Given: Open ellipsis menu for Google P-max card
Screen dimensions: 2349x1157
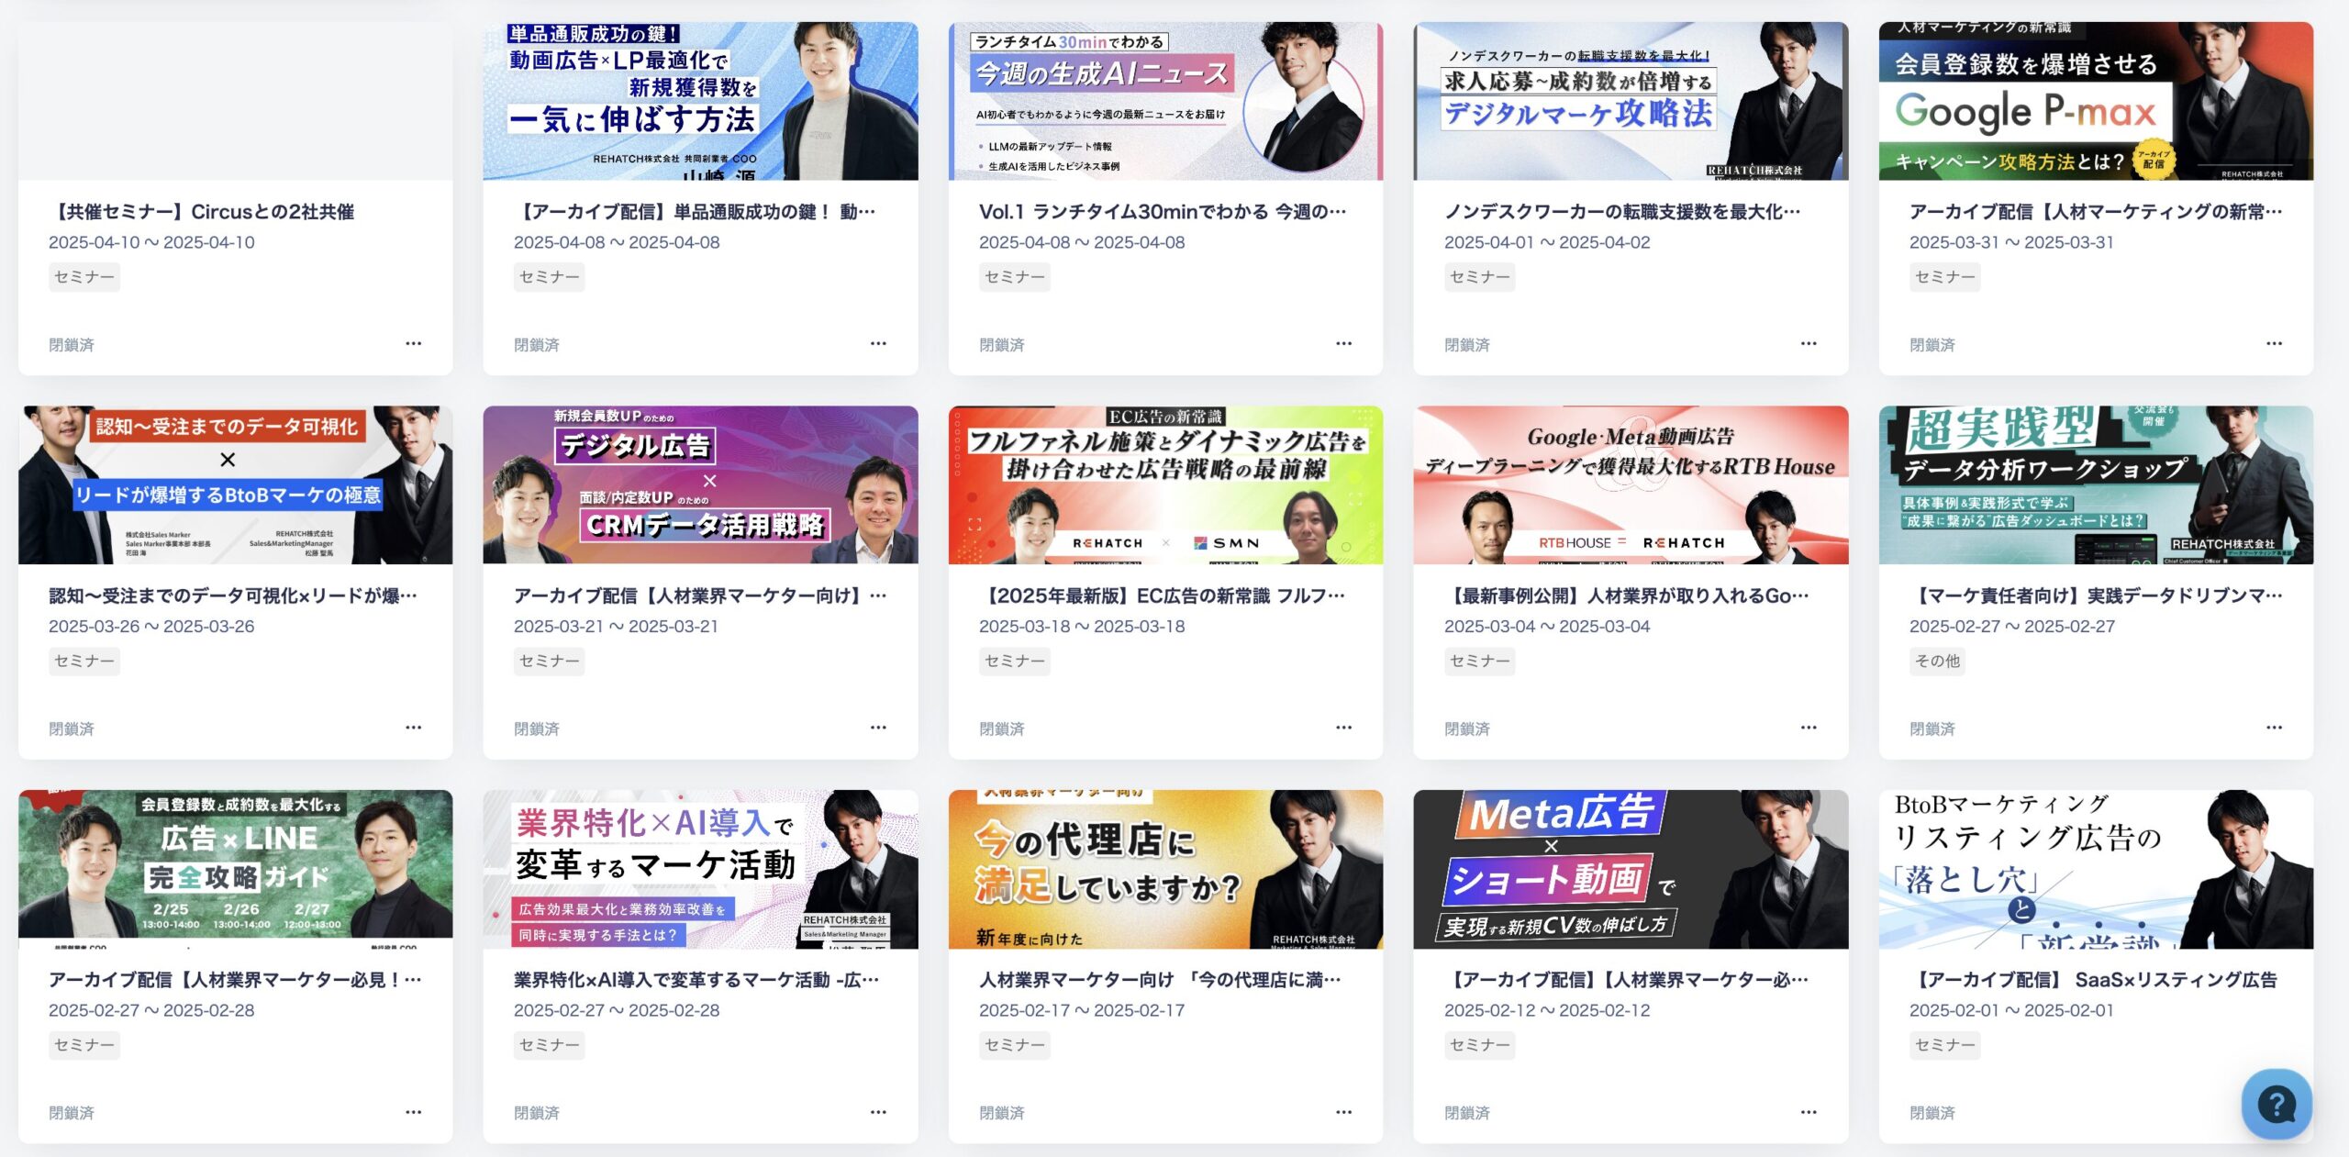Looking at the screenshot, I should pos(2274,343).
